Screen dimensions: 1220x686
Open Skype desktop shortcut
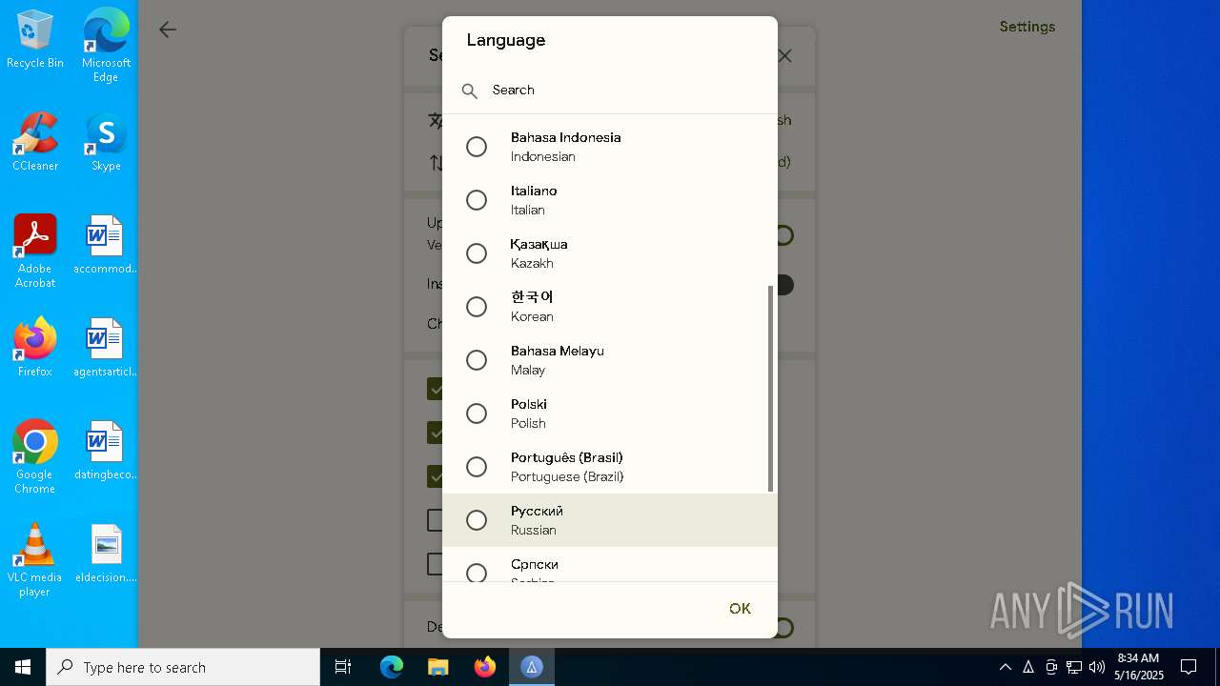(106, 142)
